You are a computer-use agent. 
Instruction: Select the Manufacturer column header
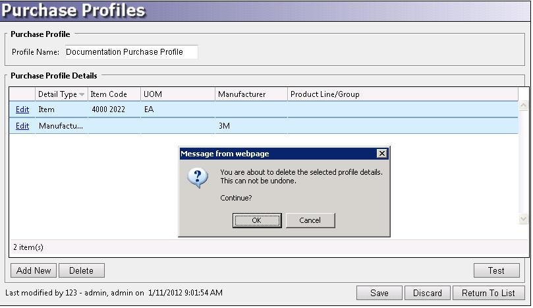(x=250, y=94)
